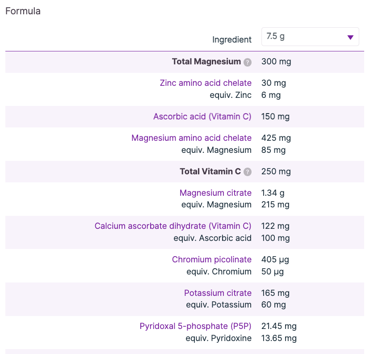Image resolution: width=370 pixels, height=354 pixels.
Task: Follow the Magnesium amino acid chelate link
Action: click(x=191, y=138)
